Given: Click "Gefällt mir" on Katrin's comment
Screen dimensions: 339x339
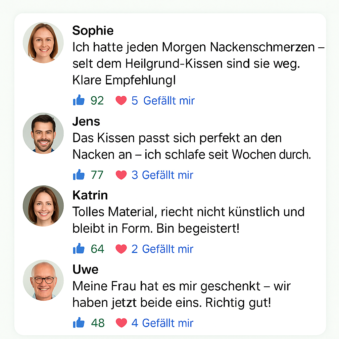Looking at the screenshot, I should [168, 249].
